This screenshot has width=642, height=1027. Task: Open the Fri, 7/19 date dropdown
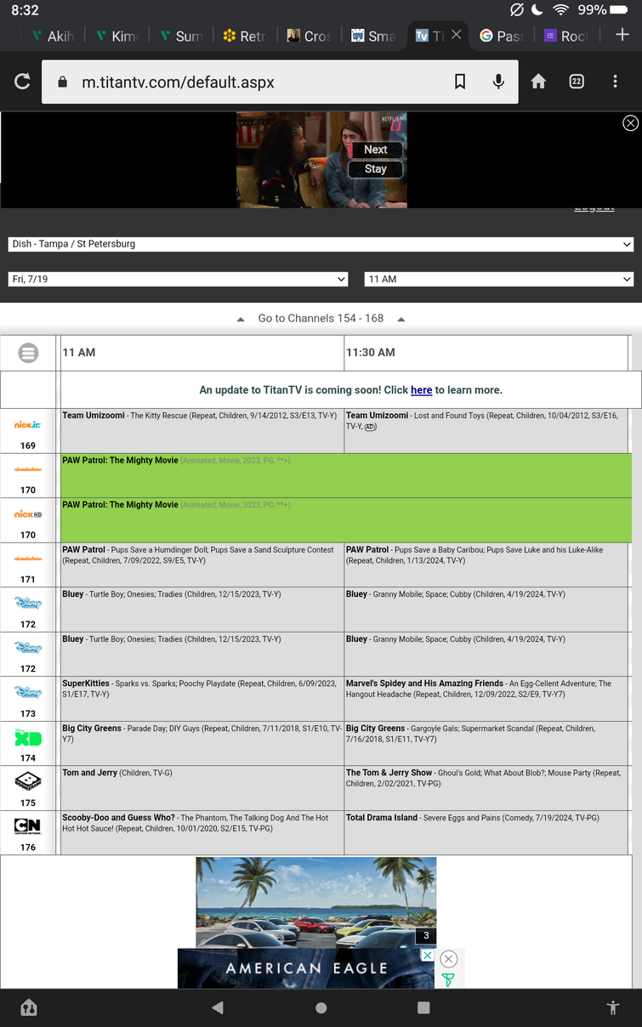178,279
